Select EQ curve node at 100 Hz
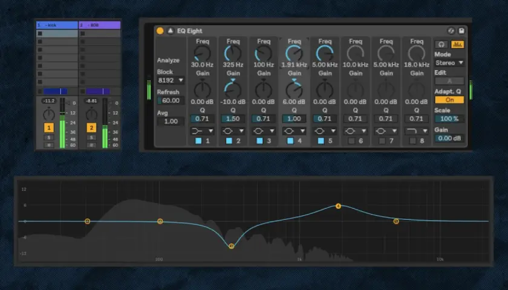508x290 pixels. tap(160, 221)
